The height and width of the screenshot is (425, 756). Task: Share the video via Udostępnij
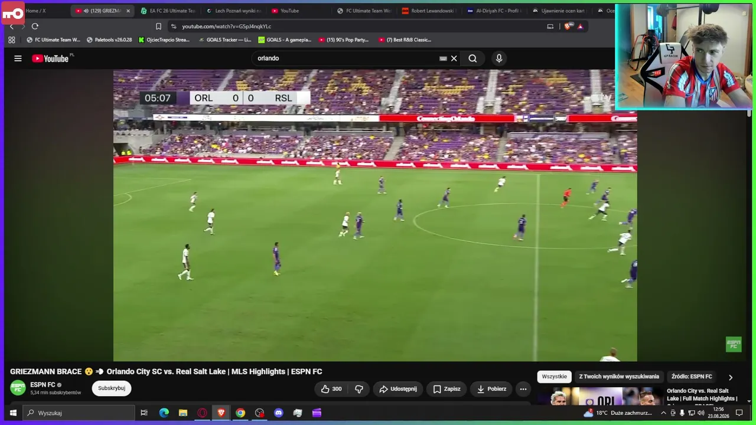(x=397, y=389)
